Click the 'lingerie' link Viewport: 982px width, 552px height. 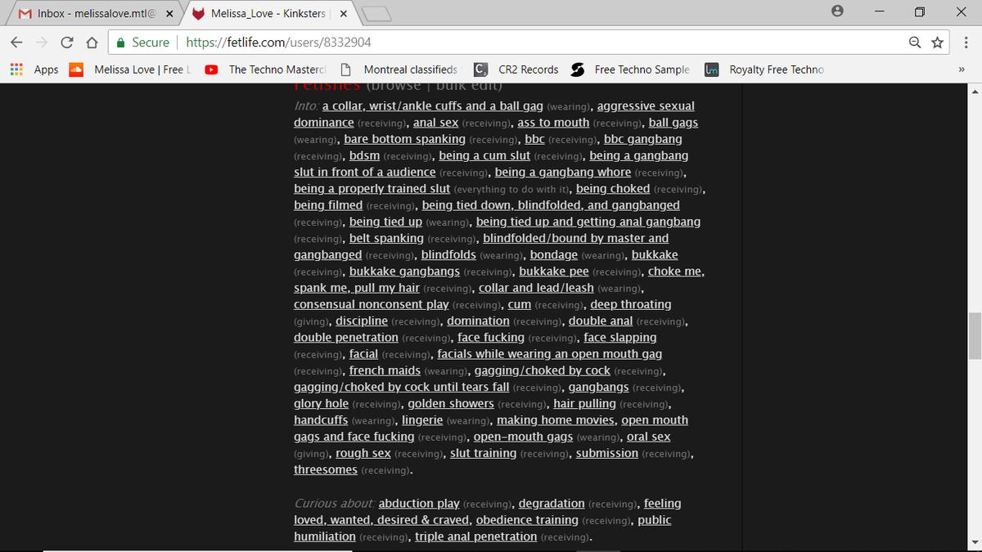coord(422,420)
